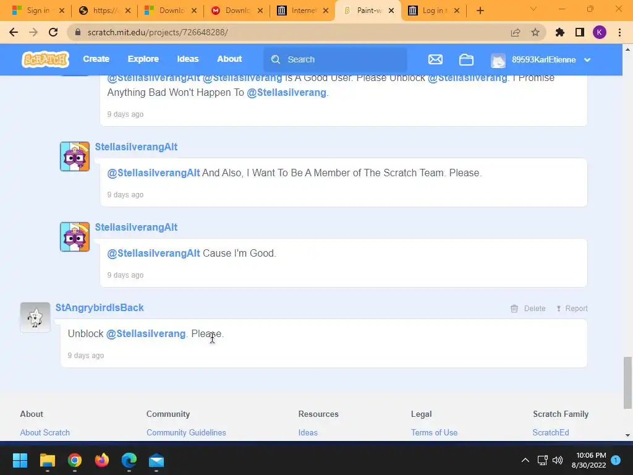Open a new tab with plus button

click(x=480, y=11)
